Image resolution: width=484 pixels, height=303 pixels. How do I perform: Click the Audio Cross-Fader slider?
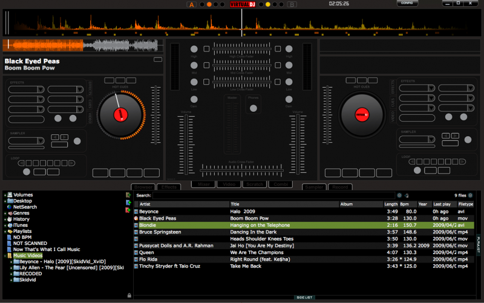pos(241,171)
